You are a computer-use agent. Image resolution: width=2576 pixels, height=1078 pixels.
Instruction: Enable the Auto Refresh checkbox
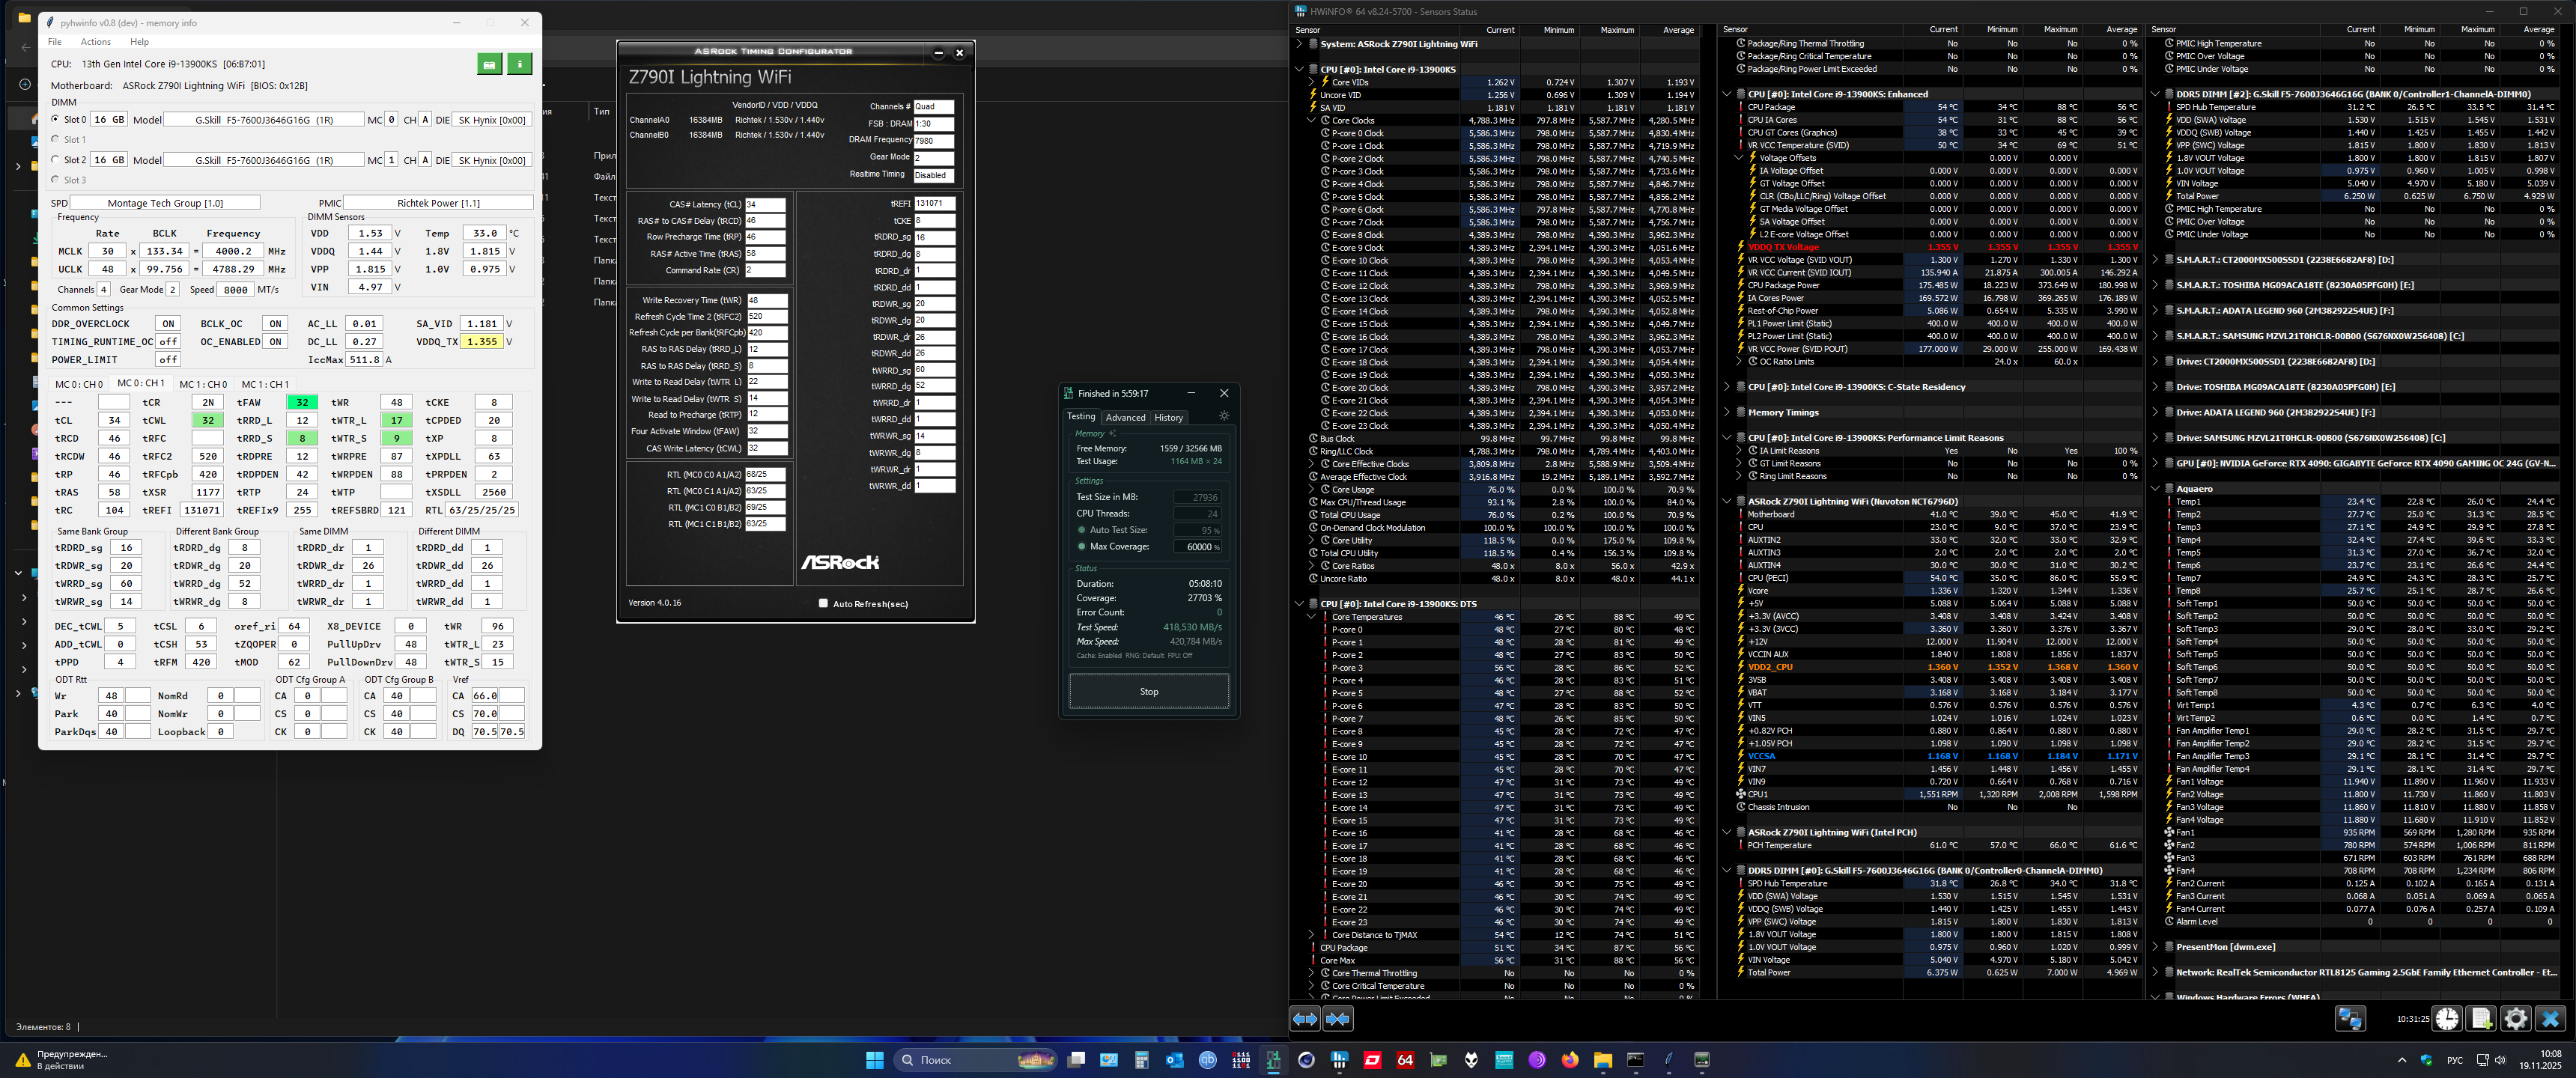pos(823,603)
